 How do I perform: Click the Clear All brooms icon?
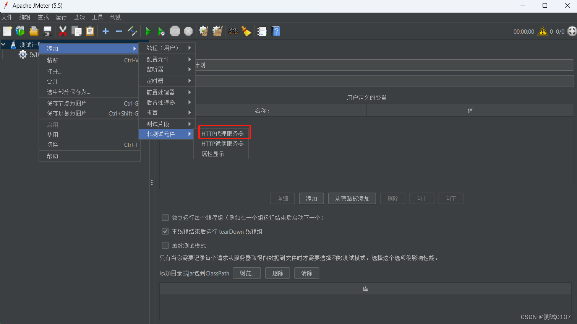tap(217, 31)
